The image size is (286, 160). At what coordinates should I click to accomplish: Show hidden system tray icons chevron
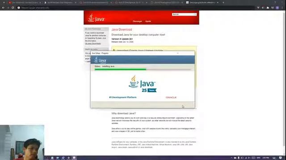click(231, 158)
